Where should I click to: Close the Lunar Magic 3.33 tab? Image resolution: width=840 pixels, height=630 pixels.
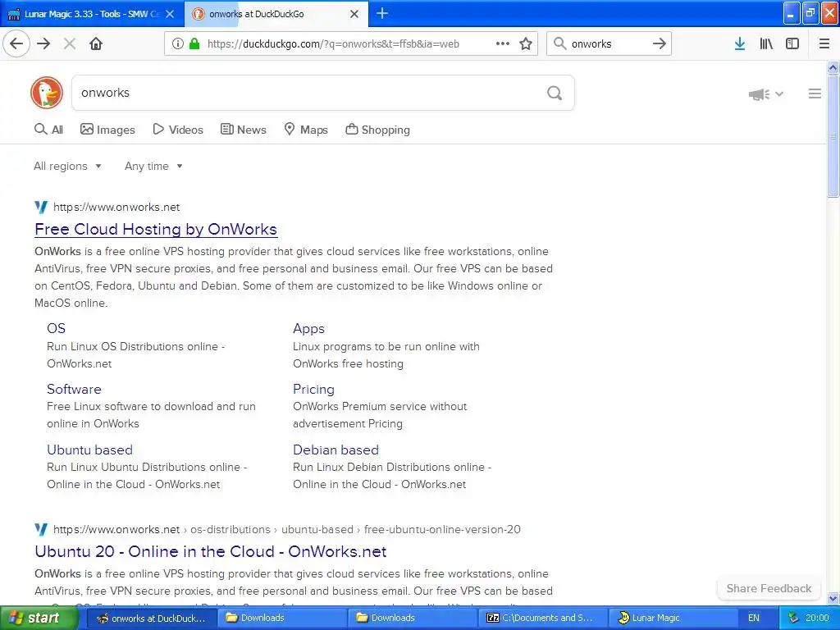170,14
